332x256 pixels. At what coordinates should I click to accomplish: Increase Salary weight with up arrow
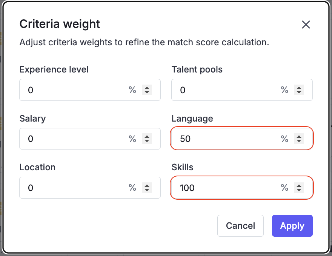pyautogui.click(x=147, y=136)
